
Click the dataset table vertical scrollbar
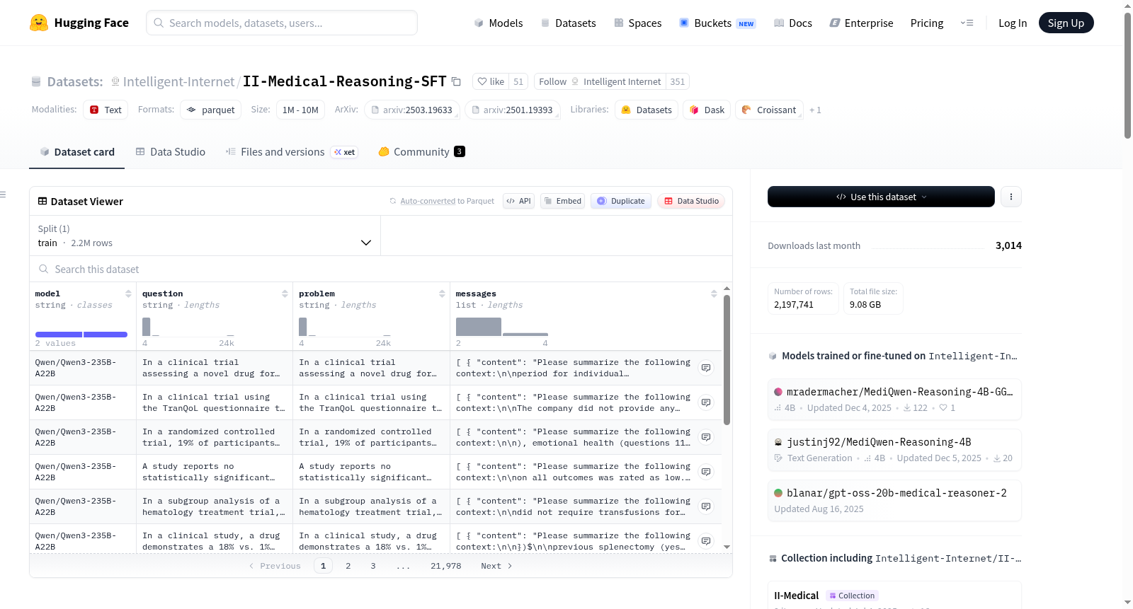727,359
